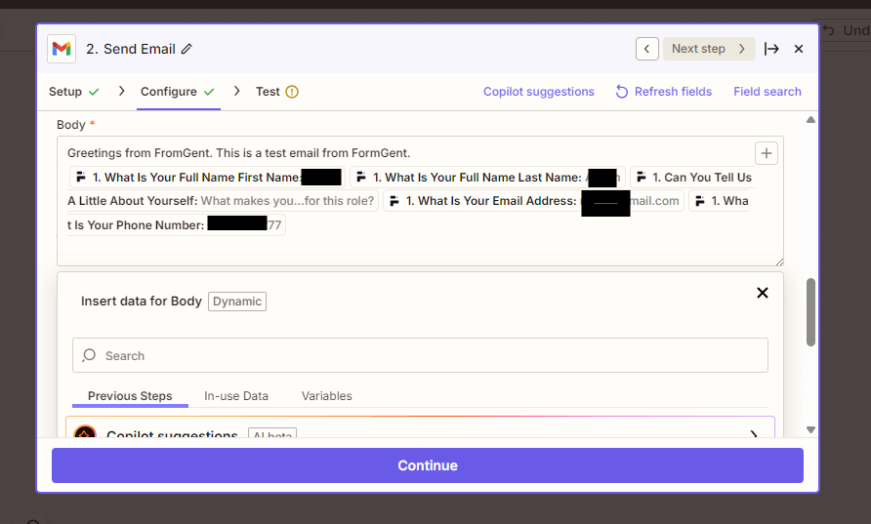Close the Send Email step panel

coord(799,49)
